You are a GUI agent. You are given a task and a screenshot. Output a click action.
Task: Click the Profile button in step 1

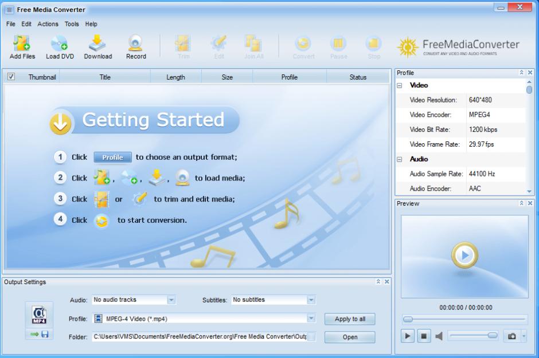(112, 157)
